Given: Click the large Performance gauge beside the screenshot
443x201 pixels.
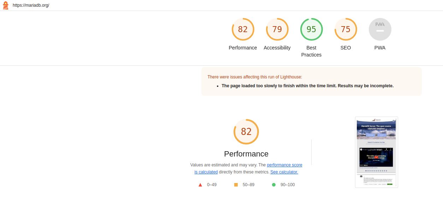Looking at the screenshot, I should click(246, 132).
